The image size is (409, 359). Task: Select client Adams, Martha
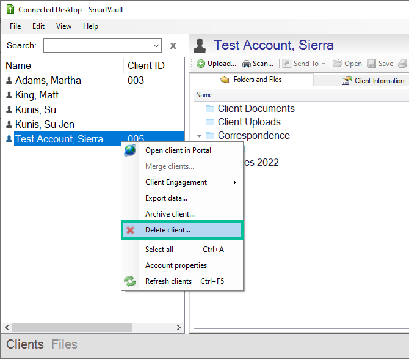[x=48, y=80]
